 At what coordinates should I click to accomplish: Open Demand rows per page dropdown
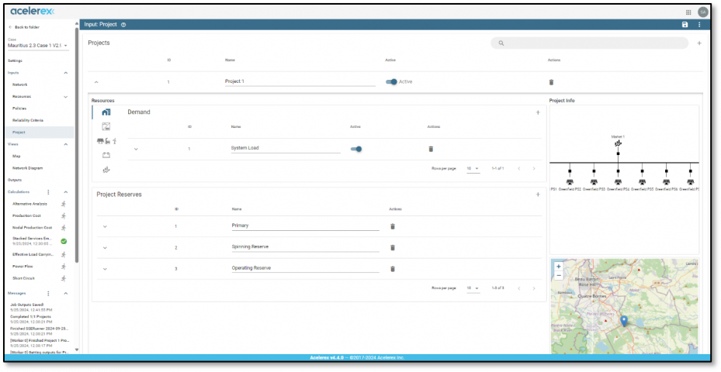point(472,168)
